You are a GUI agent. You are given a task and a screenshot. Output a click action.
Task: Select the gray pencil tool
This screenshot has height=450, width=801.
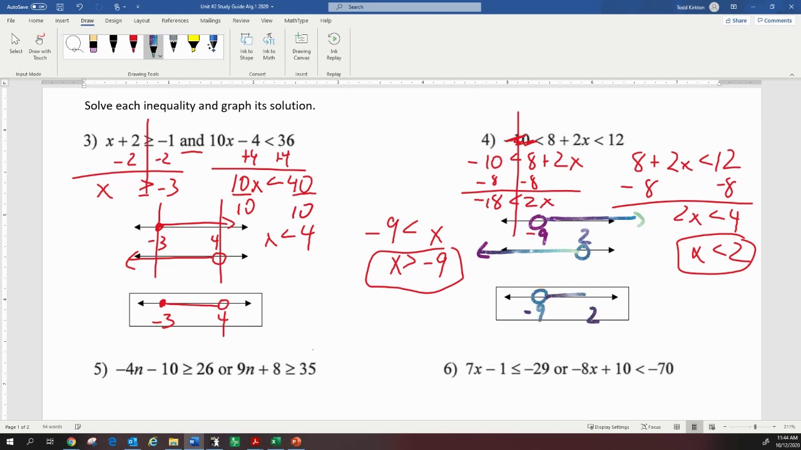click(173, 45)
